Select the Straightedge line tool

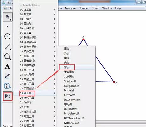coord(8,46)
